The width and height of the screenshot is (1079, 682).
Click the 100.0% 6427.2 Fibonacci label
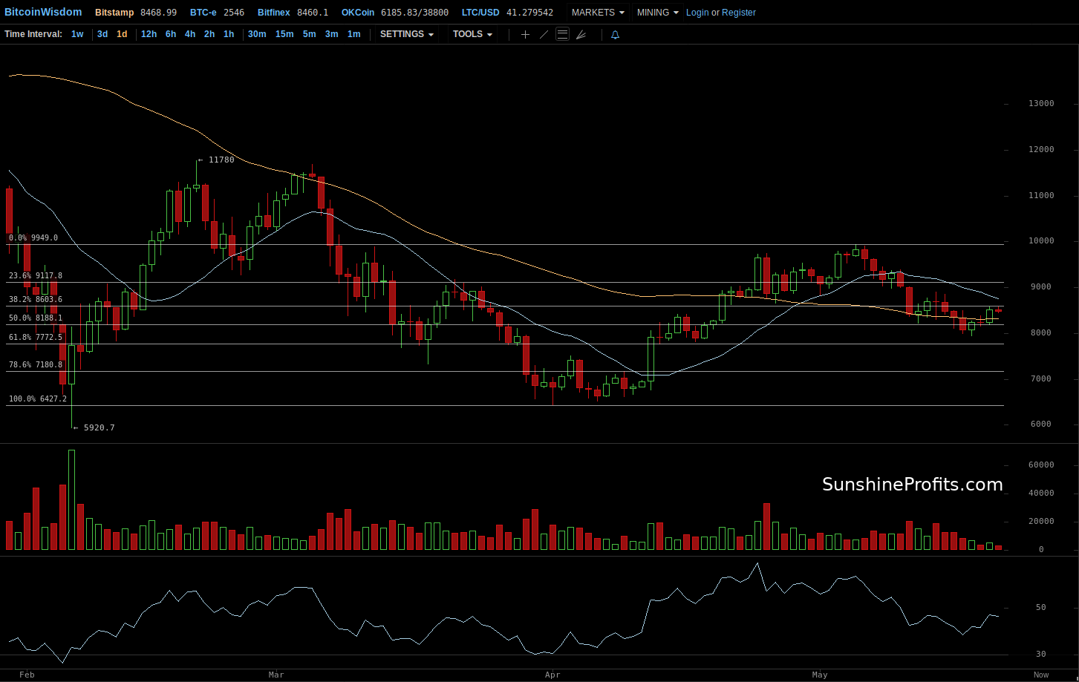[38, 399]
